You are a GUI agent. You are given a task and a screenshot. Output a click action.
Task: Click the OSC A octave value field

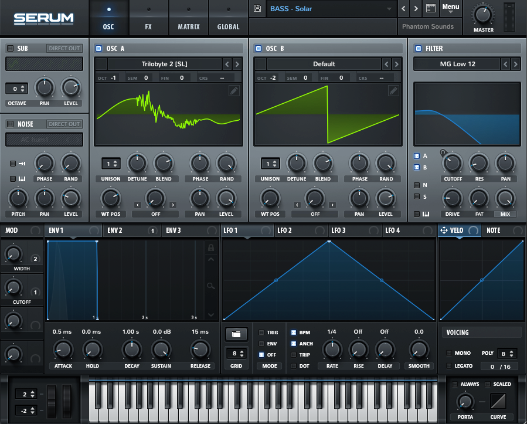(x=113, y=77)
